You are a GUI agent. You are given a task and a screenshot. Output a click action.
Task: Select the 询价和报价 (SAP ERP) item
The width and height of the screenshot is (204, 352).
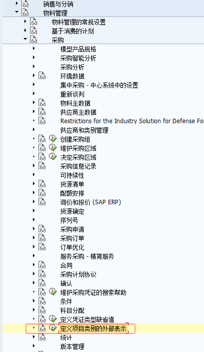pos(90,202)
